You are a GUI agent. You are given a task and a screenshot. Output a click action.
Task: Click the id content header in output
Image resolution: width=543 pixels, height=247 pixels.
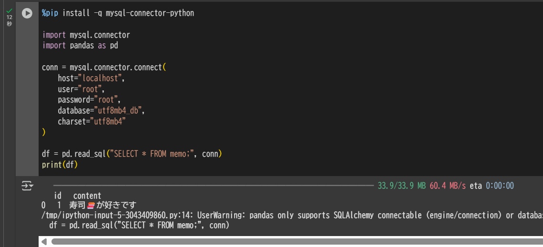click(77, 196)
